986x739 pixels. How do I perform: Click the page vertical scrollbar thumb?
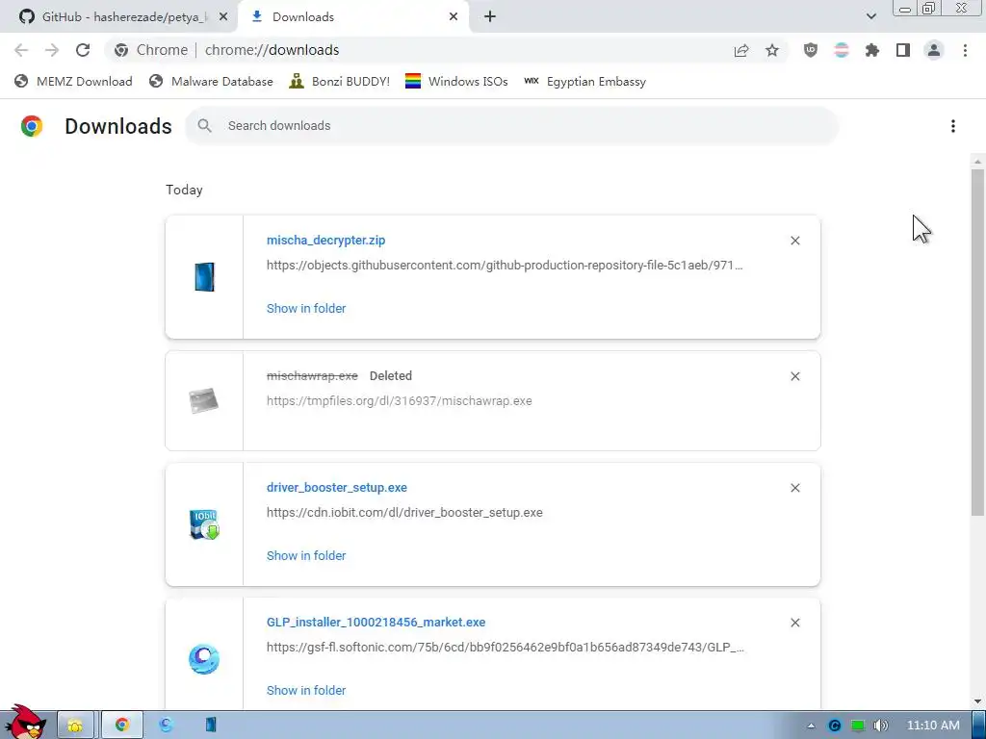tap(977, 343)
